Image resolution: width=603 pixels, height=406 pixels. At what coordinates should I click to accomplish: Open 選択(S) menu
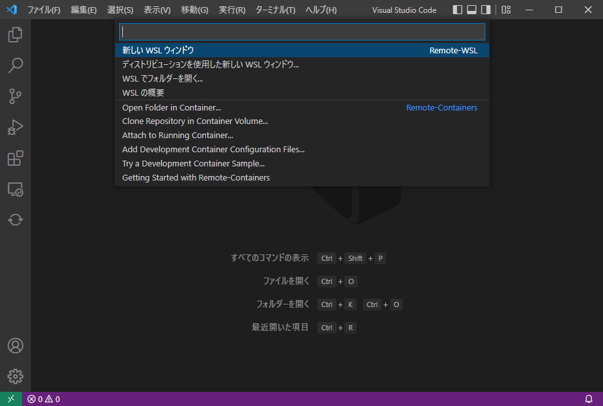120,10
